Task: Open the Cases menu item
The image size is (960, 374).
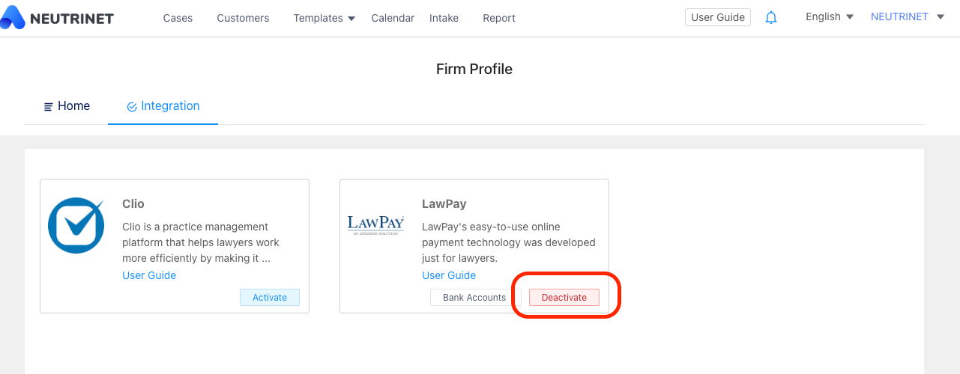Action: tap(178, 18)
